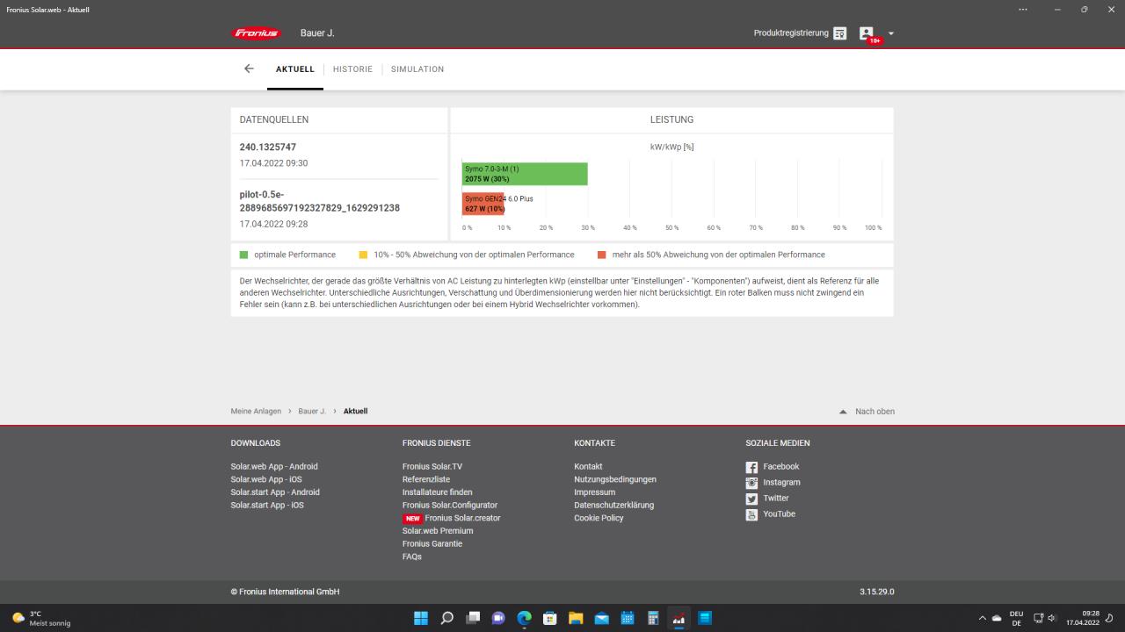Click the red Symo GEN24 6.0 Plus bar
This screenshot has height=632, width=1125.
(x=483, y=204)
